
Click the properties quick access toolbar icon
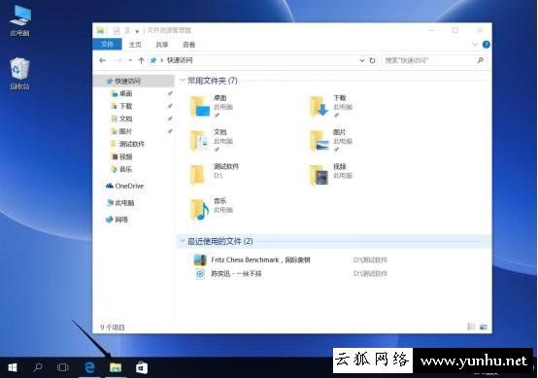pyautogui.click(x=117, y=30)
